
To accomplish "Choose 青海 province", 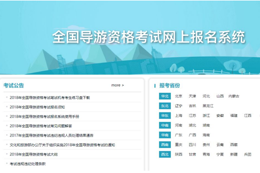I will pyautogui.click(x=206, y=154).
